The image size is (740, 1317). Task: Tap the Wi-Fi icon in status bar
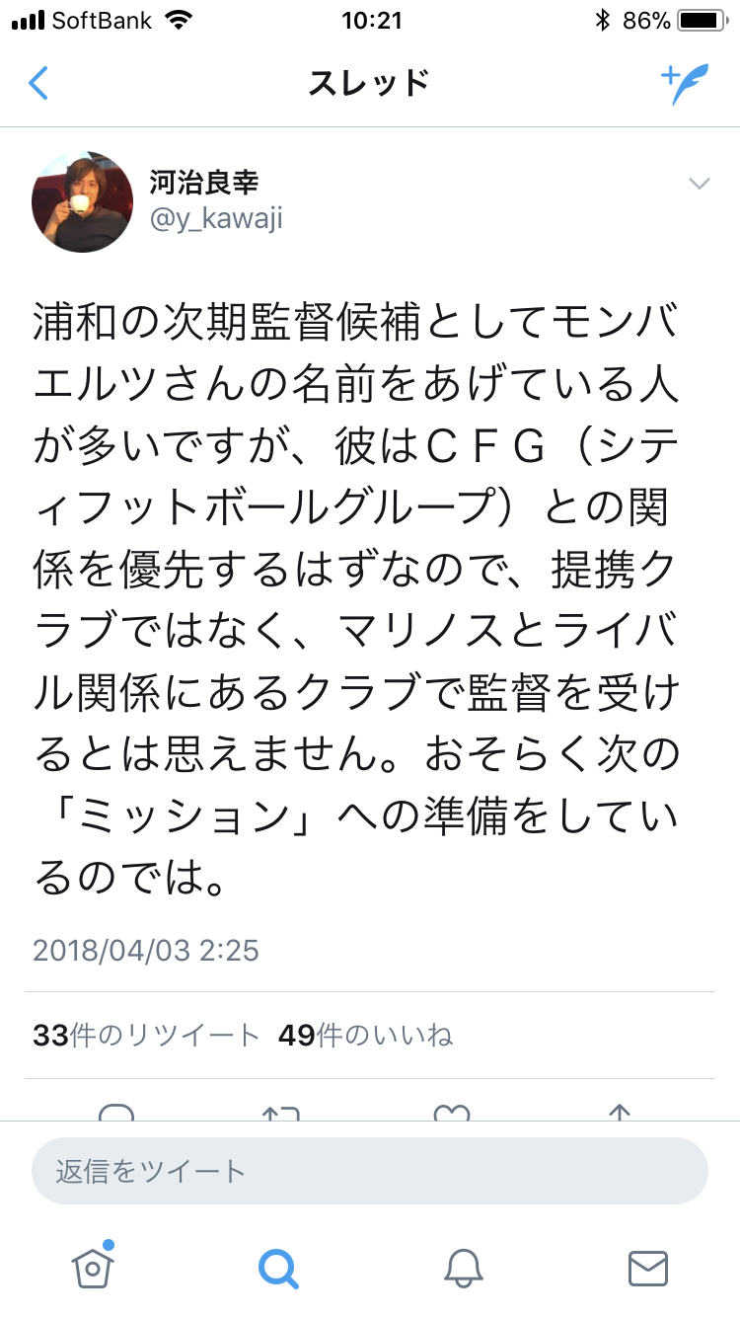tap(179, 20)
